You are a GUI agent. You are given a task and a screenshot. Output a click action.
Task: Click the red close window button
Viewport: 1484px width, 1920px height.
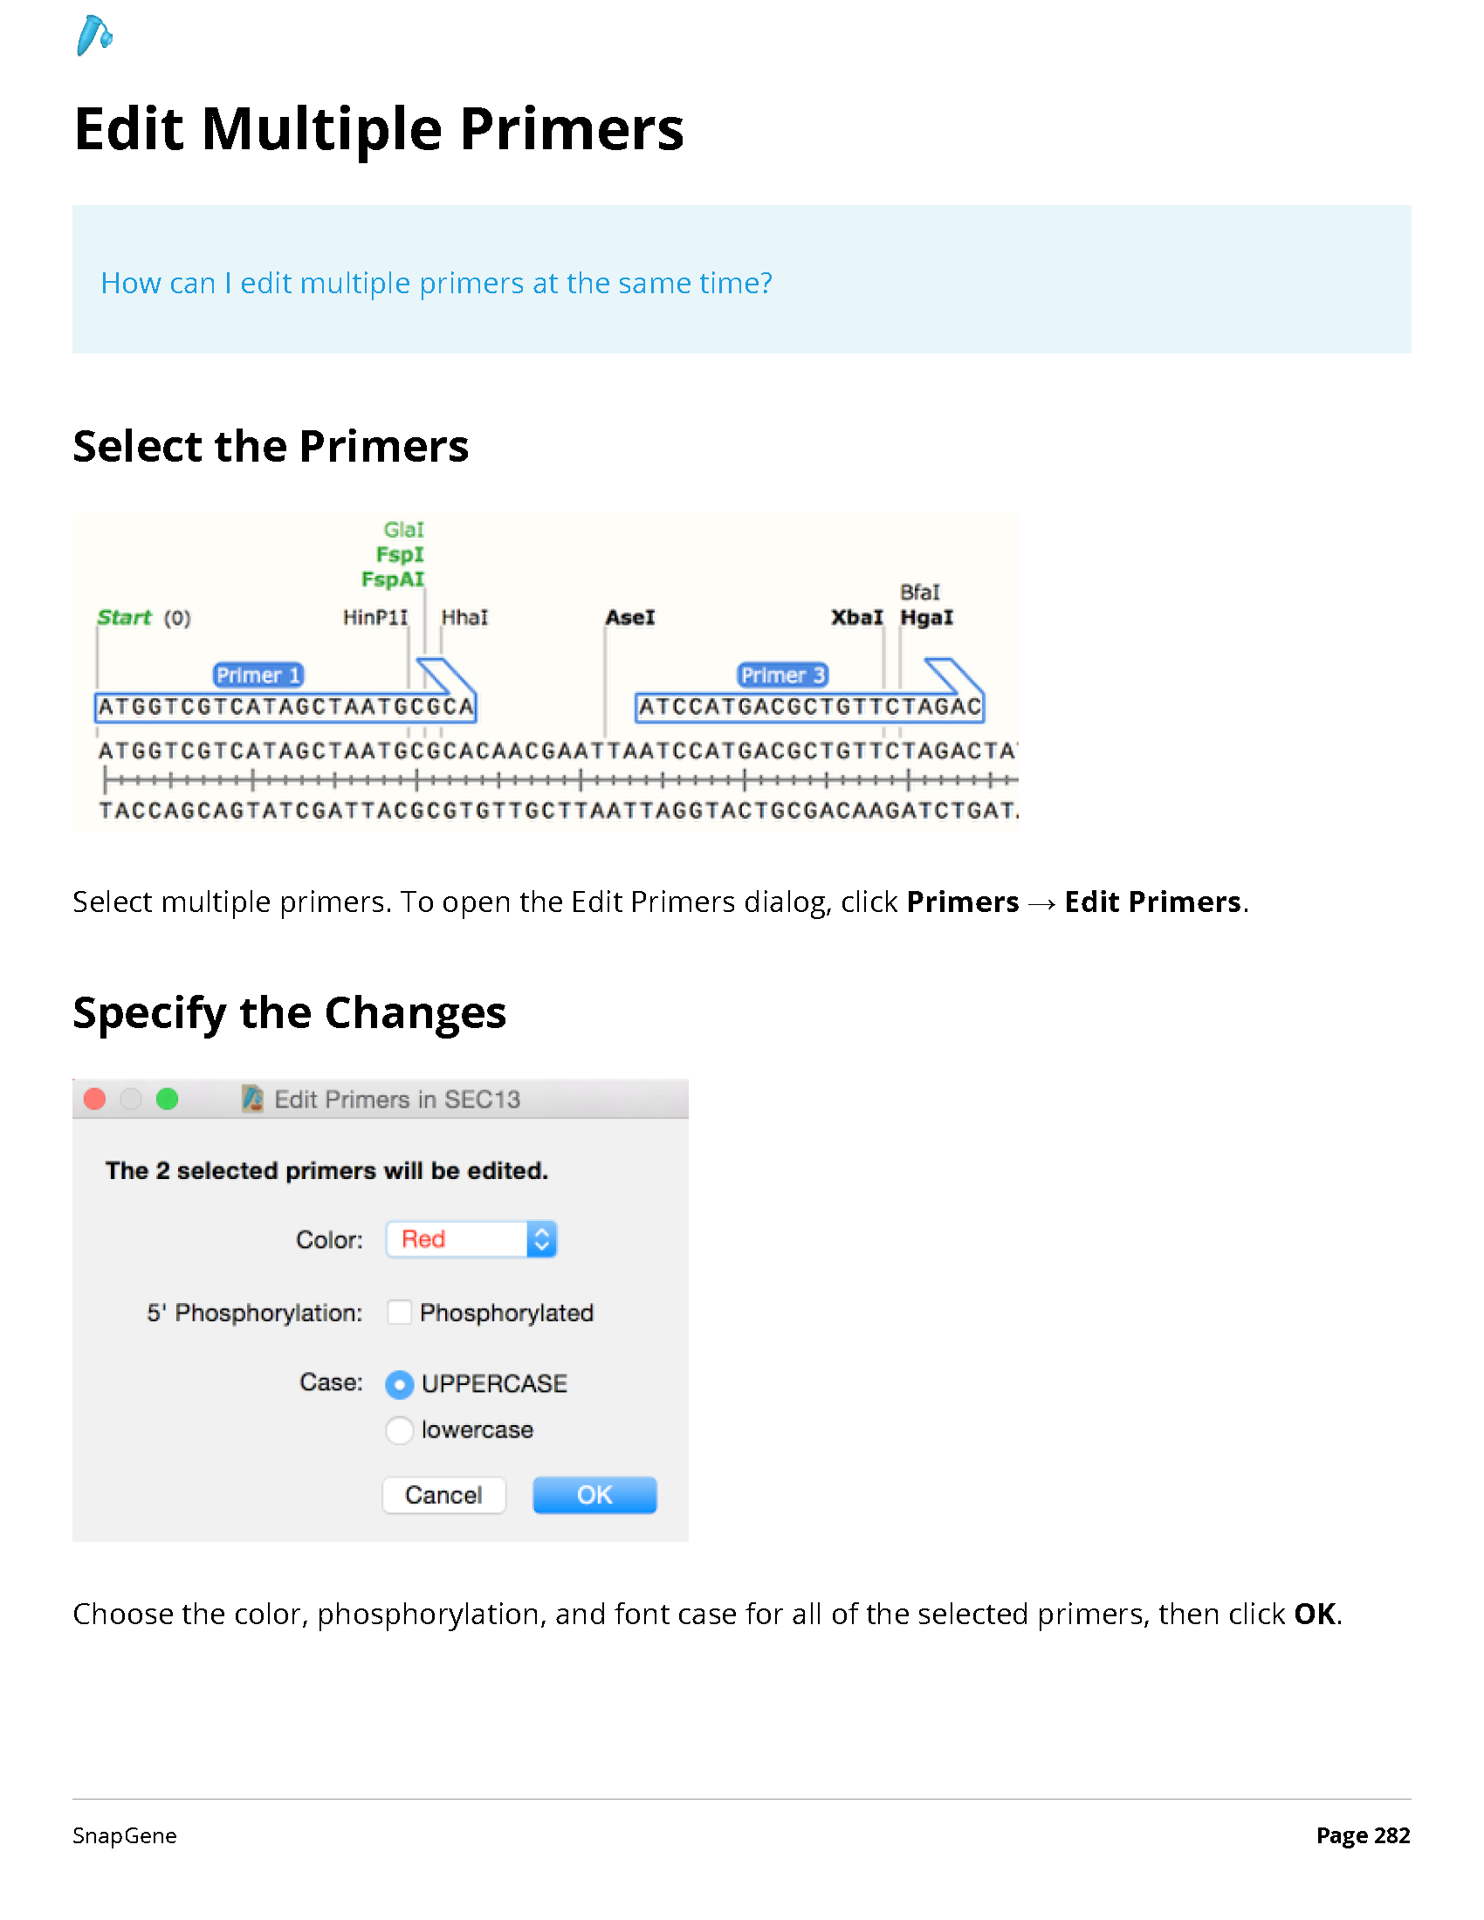point(95,1099)
